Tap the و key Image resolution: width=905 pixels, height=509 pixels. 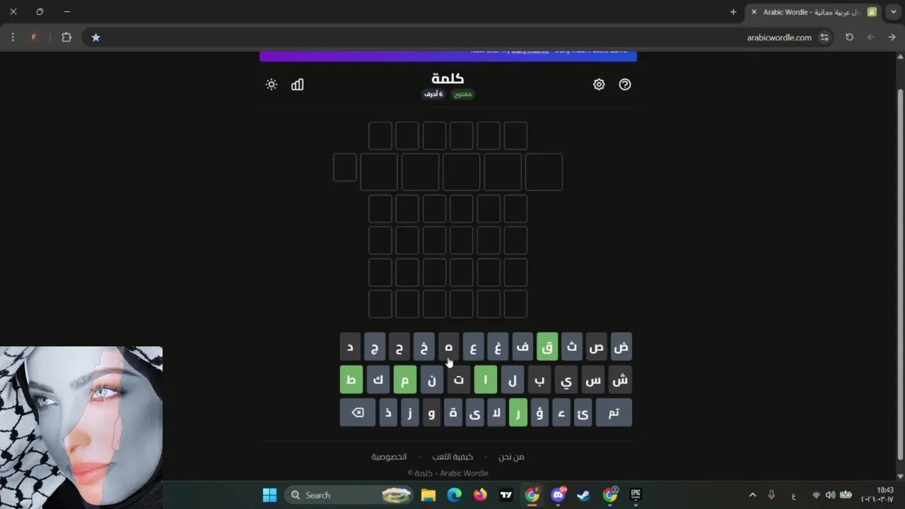pyautogui.click(x=431, y=413)
